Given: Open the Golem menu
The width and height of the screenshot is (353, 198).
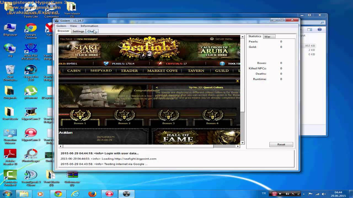Looking at the screenshot, I should pos(61,26).
